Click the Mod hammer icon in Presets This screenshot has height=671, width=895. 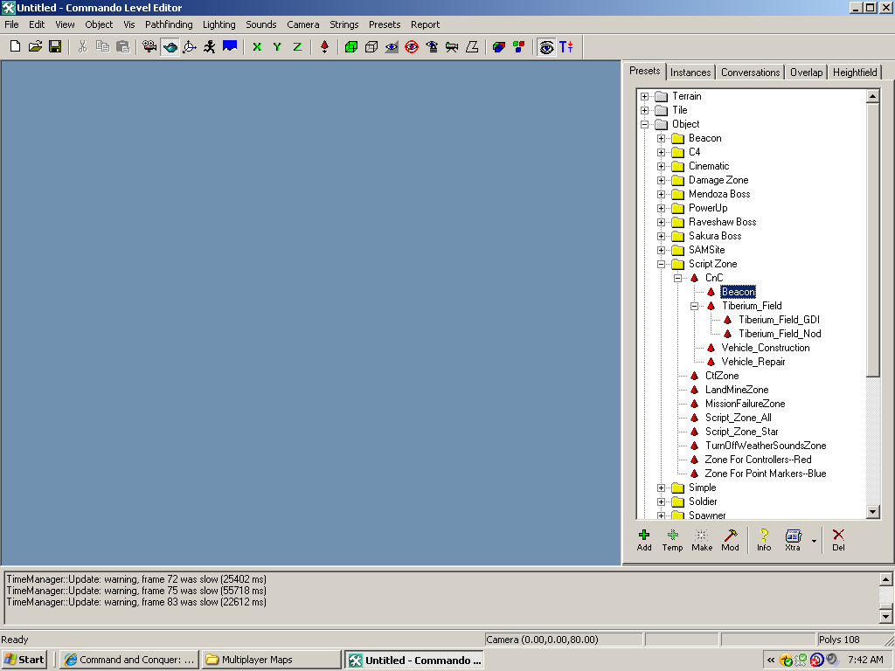(730, 540)
